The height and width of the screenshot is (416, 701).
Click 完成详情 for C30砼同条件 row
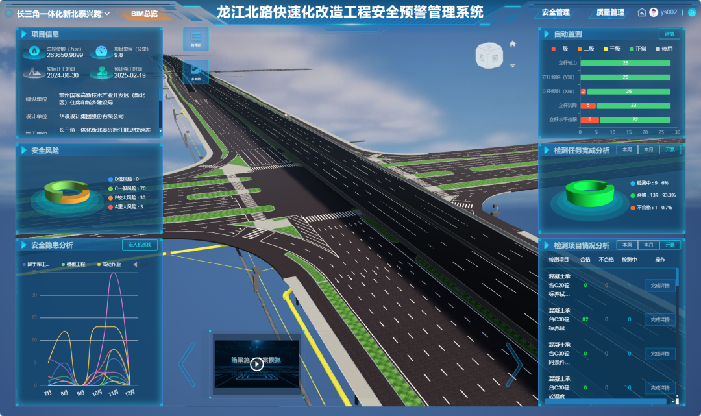(660, 354)
